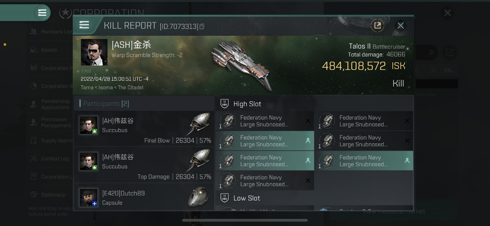490x226 pixels.
Task: Select highlighted Federation Navy module in right column
Action: coord(366,161)
